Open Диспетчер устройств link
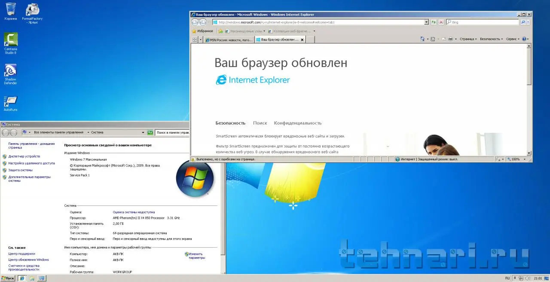This screenshot has height=282, width=550. (24, 156)
